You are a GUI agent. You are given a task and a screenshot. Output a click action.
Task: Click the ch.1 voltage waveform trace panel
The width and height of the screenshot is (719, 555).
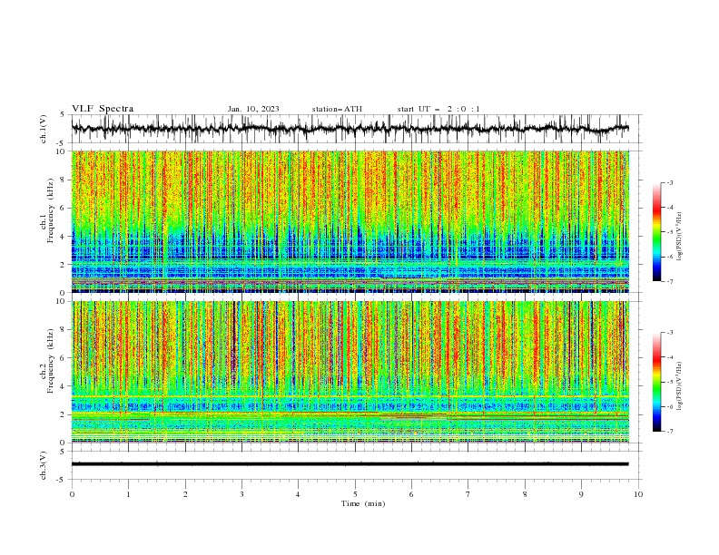[x=357, y=129]
